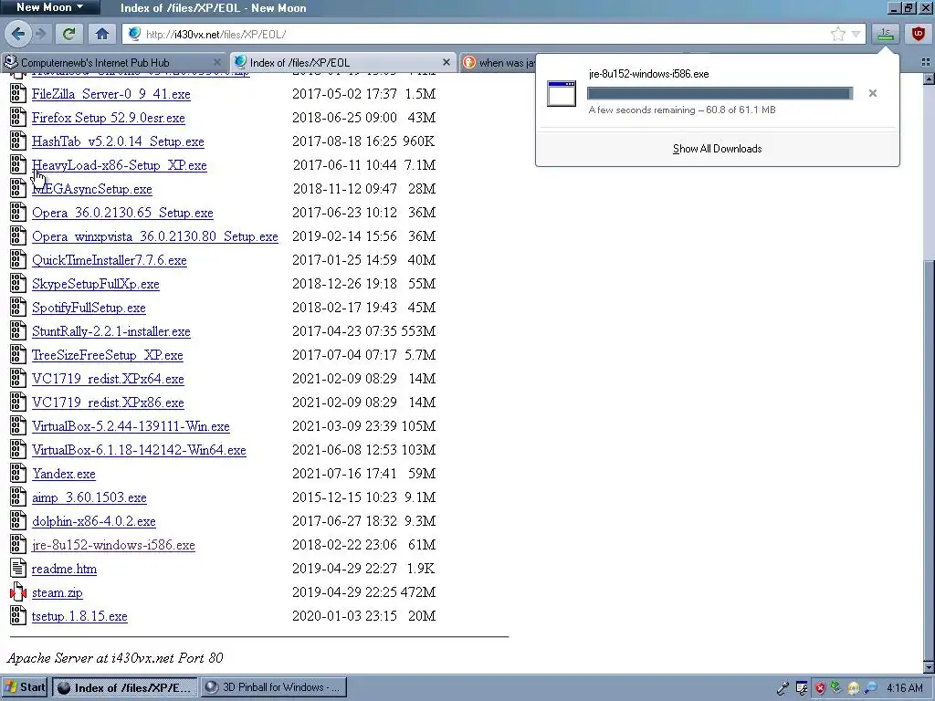Click the jre download progress bar
This screenshot has width=935, height=701.
(x=720, y=93)
